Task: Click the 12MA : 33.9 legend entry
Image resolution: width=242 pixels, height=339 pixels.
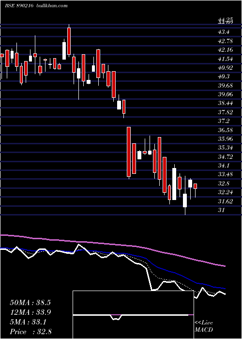Action: point(30,312)
